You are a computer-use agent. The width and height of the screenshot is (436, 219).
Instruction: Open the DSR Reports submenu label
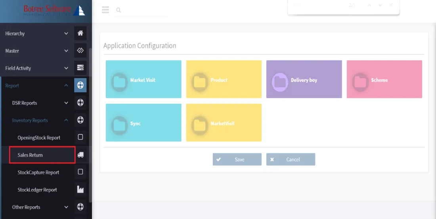pyautogui.click(x=25, y=103)
